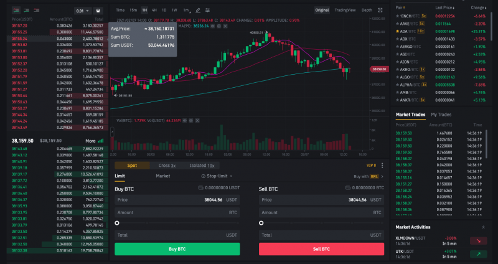
Task: Click the green Buy BTC button
Action: (x=177, y=249)
